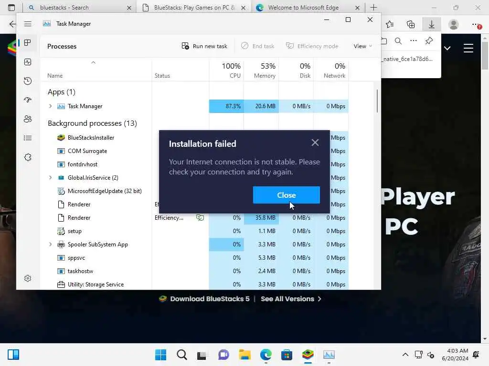Select setup process row
The width and height of the screenshot is (489, 366).
click(194, 231)
